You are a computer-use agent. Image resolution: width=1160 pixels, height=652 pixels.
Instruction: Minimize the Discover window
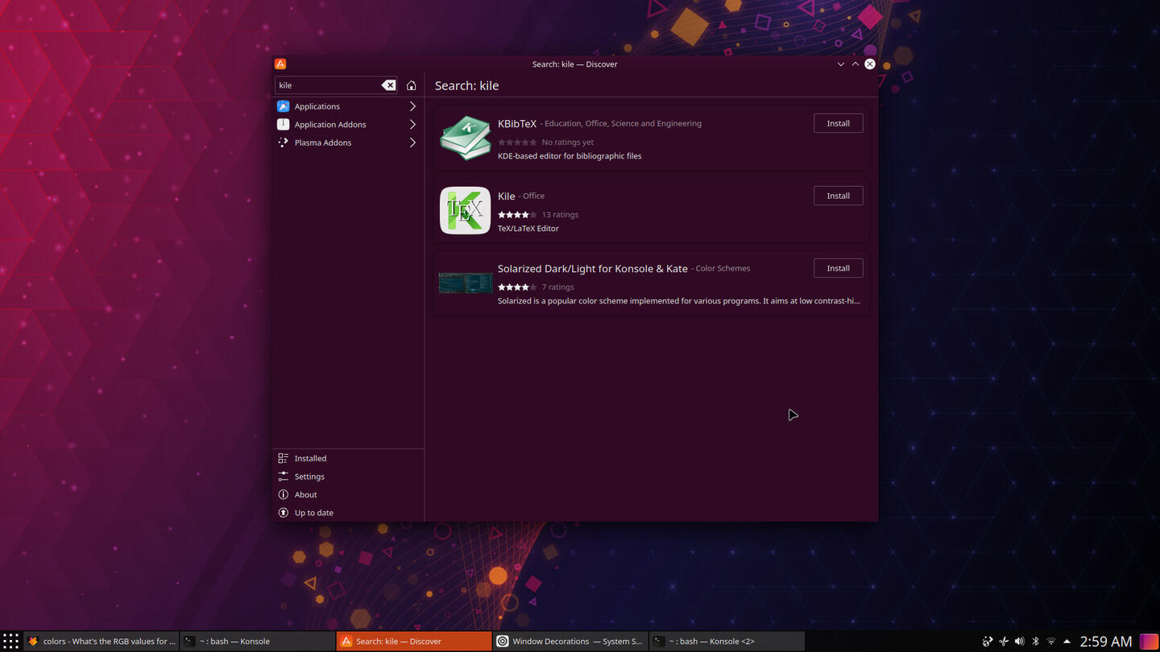click(x=841, y=64)
